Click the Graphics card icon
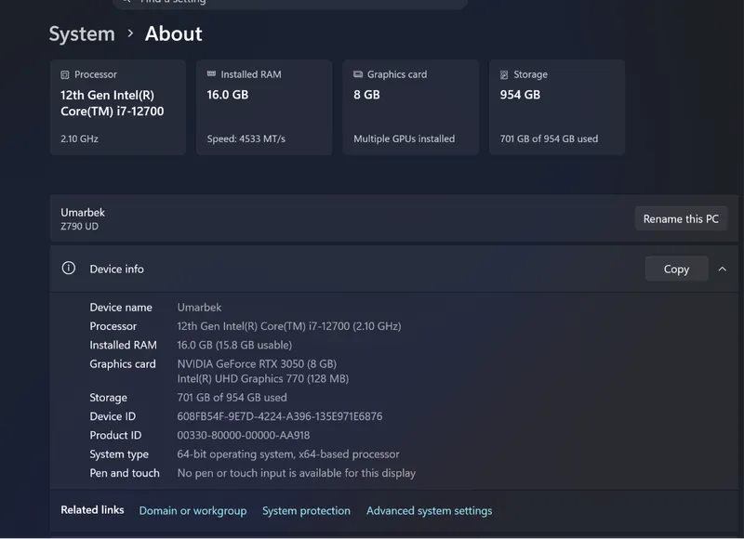744x539 pixels. click(358, 74)
